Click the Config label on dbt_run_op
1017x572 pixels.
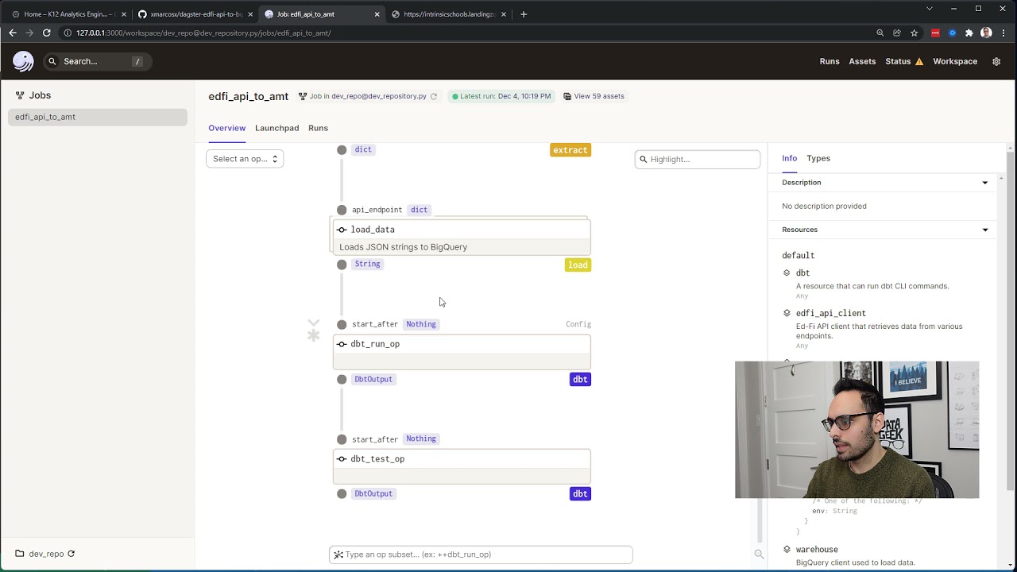coord(578,324)
